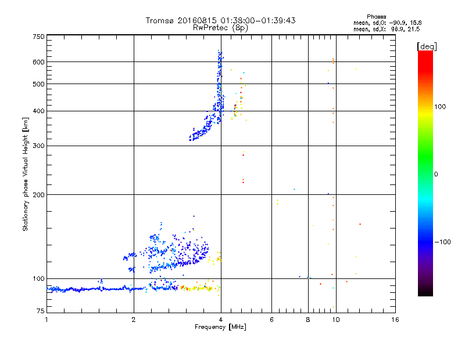Click the colorbar '0' tick label
The height and width of the screenshot is (348, 465).
436,175
